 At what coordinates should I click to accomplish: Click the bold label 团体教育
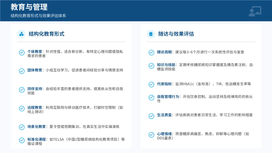click(x=35, y=70)
